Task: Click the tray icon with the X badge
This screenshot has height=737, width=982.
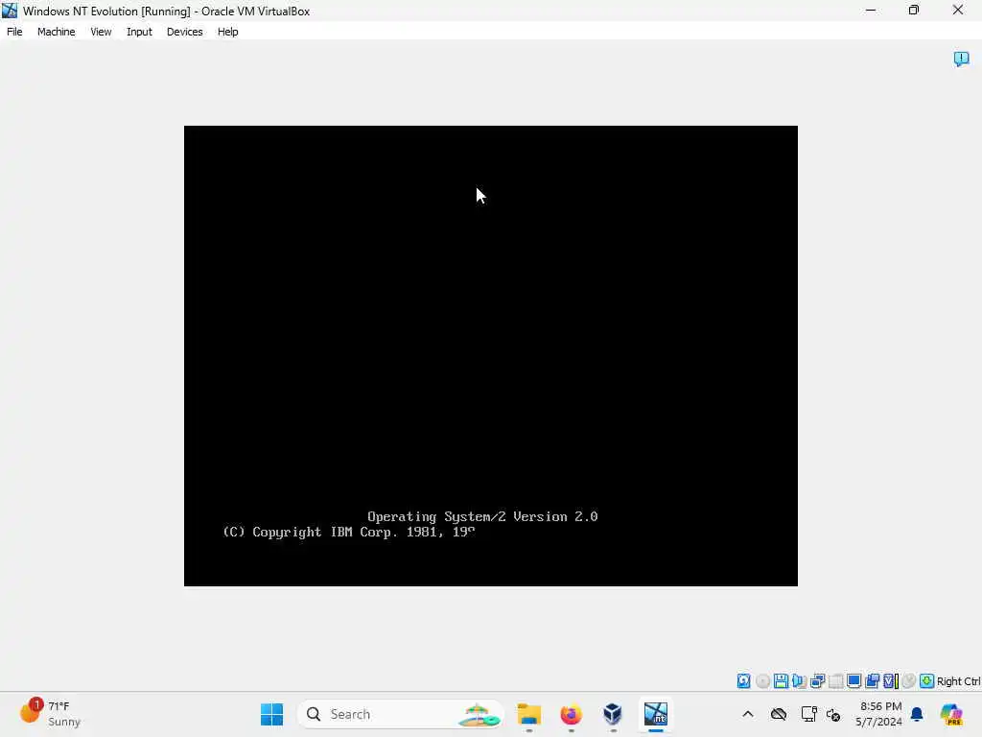Action: tap(833, 714)
